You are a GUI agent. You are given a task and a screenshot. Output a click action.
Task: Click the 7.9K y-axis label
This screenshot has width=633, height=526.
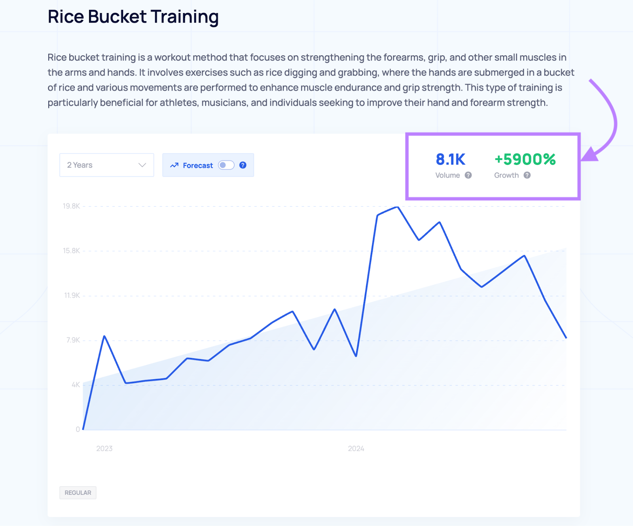tap(73, 340)
